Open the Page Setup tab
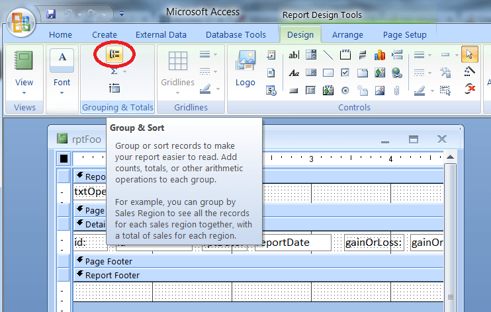Viewport: 491px width, 312px height. (404, 35)
